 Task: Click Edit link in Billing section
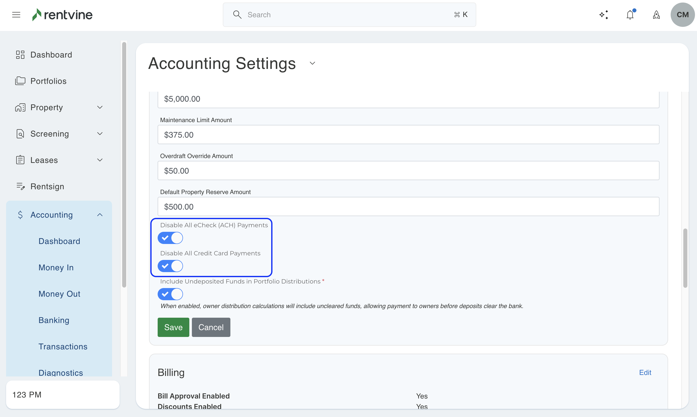[645, 373]
